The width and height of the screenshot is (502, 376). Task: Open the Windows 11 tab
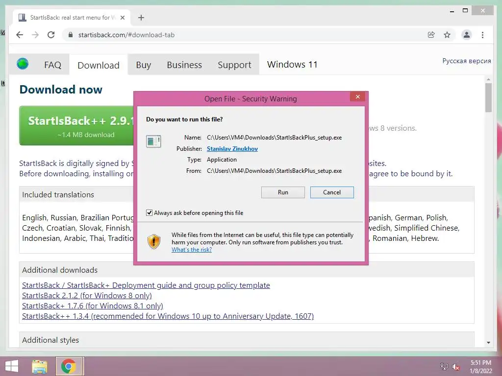pos(292,64)
